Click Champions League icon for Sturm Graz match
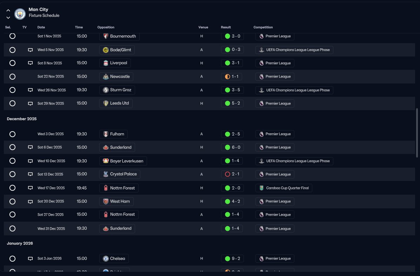Image resolution: width=420 pixels, height=276 pixels. 261,90
